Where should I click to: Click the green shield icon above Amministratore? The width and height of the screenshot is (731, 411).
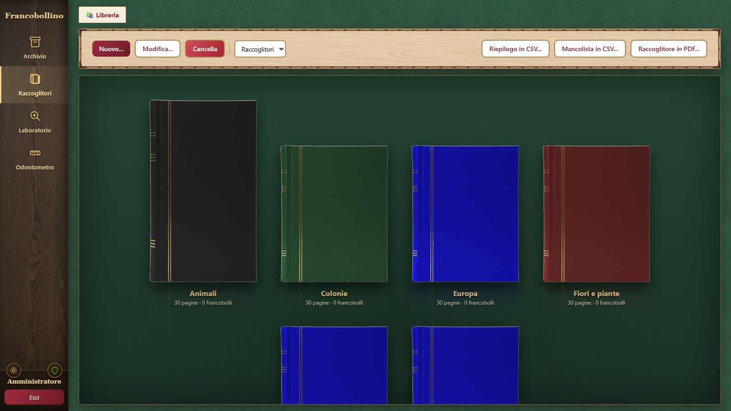[55, 370]
